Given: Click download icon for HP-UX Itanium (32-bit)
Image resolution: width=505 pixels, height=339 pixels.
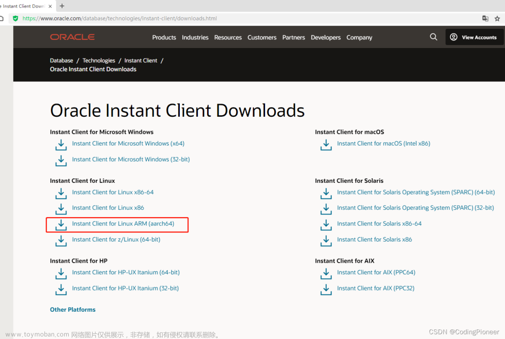Looking at the screenshot, I should (x=61, y=289).
